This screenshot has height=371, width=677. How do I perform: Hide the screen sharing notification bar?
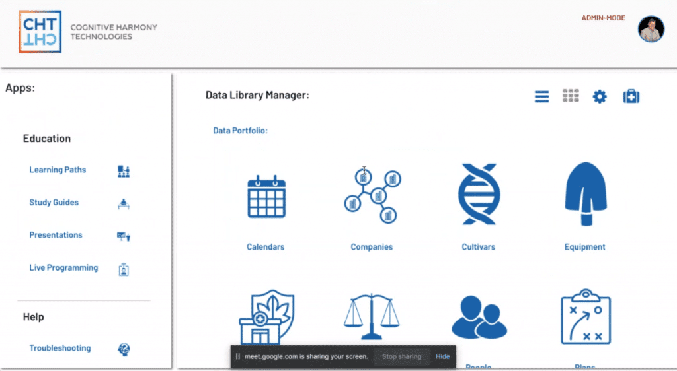[442, 356]
